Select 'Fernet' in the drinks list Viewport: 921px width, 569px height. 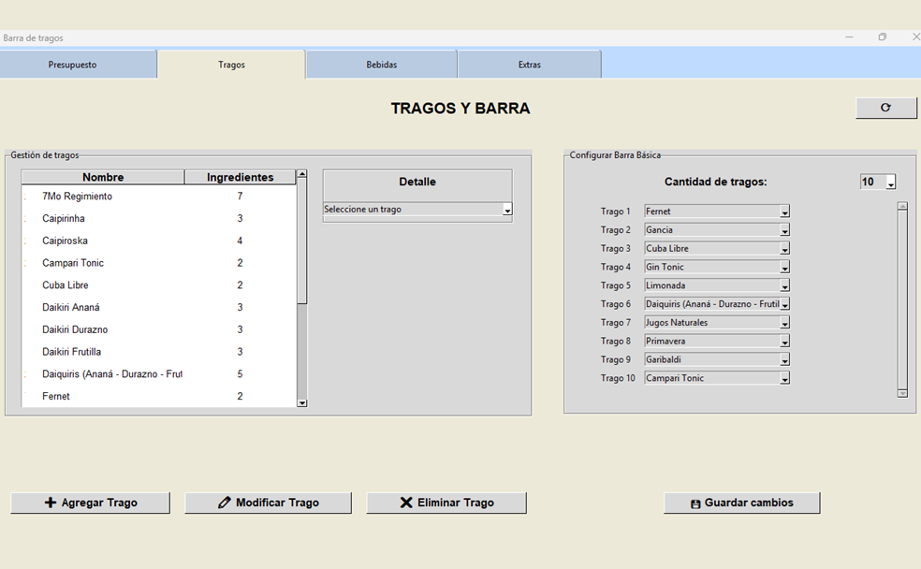tap(158, 397)
